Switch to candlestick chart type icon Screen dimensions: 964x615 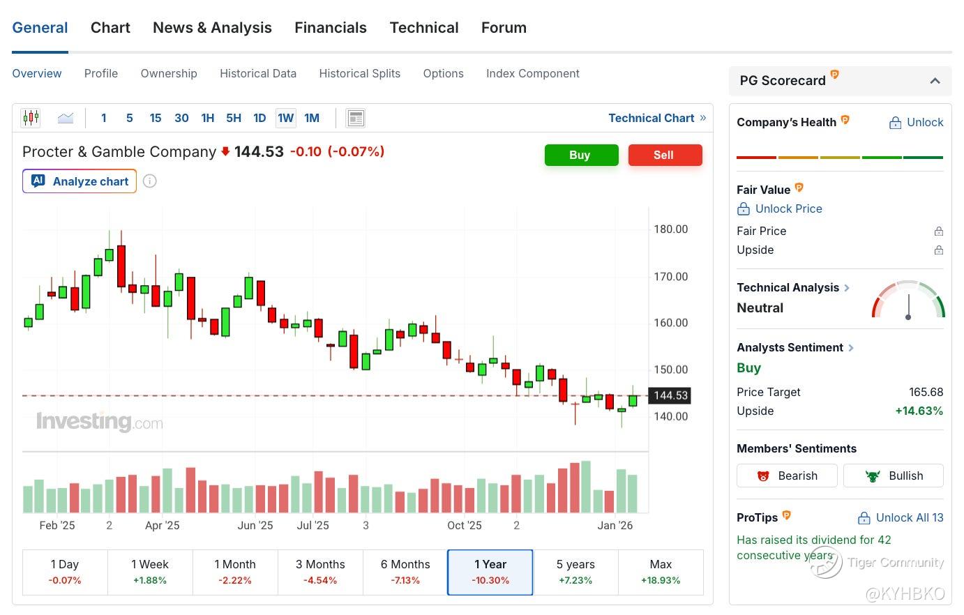(x=31, y=118)
